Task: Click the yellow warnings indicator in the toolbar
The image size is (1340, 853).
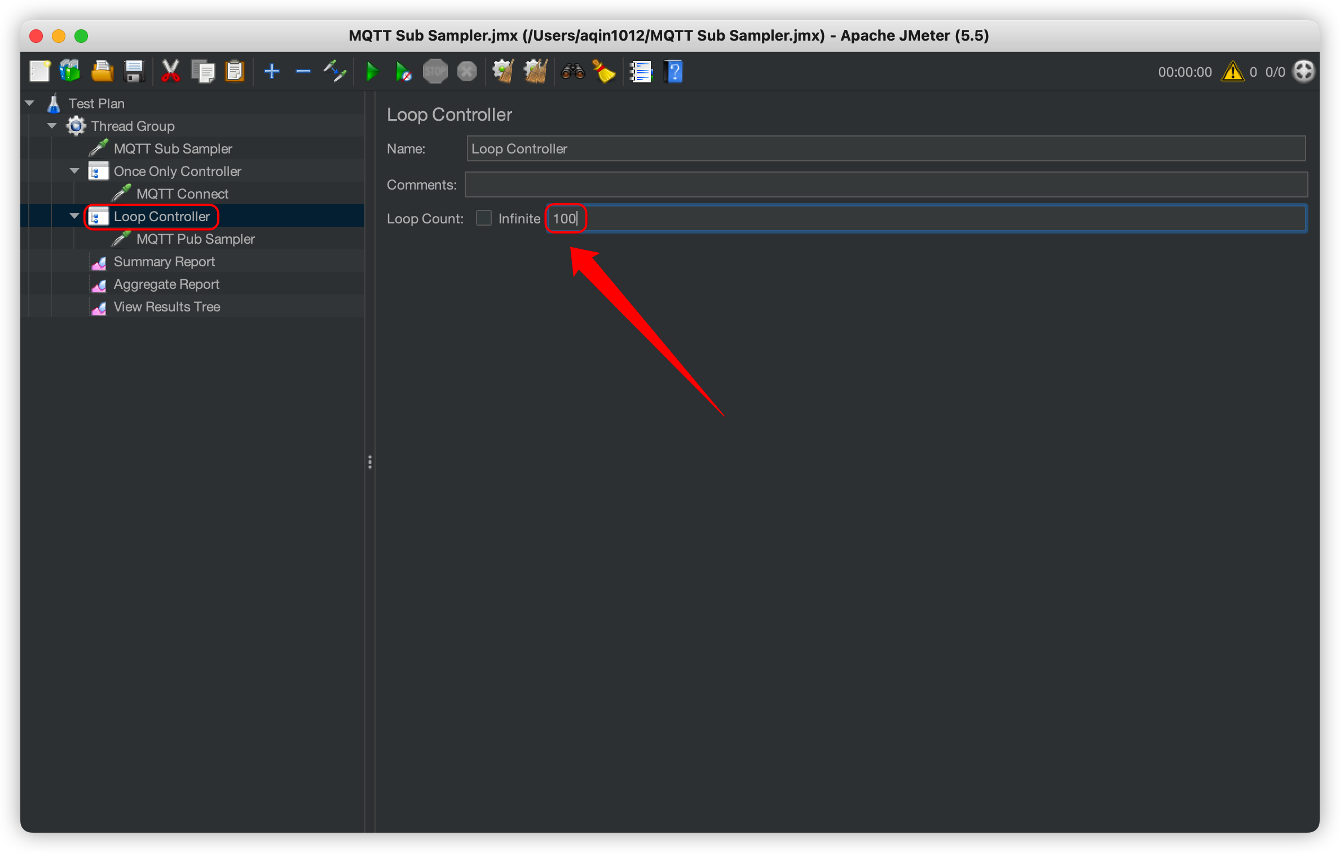Action: click(x=1233, y=71)
